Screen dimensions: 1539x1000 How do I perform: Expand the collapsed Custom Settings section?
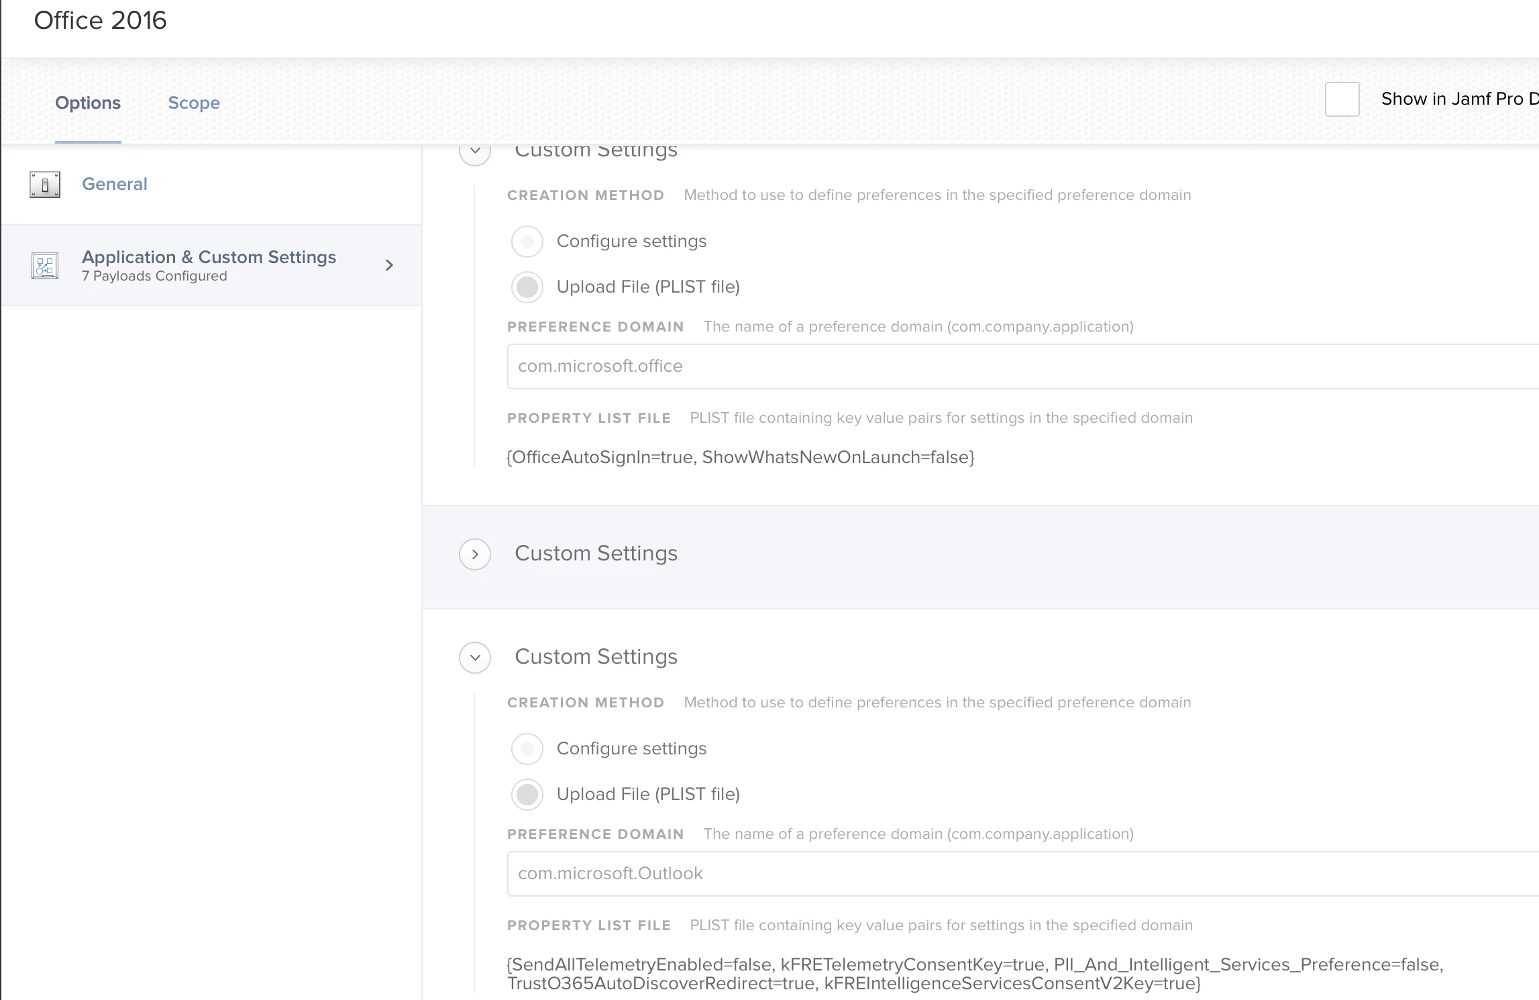coord(475,554)
